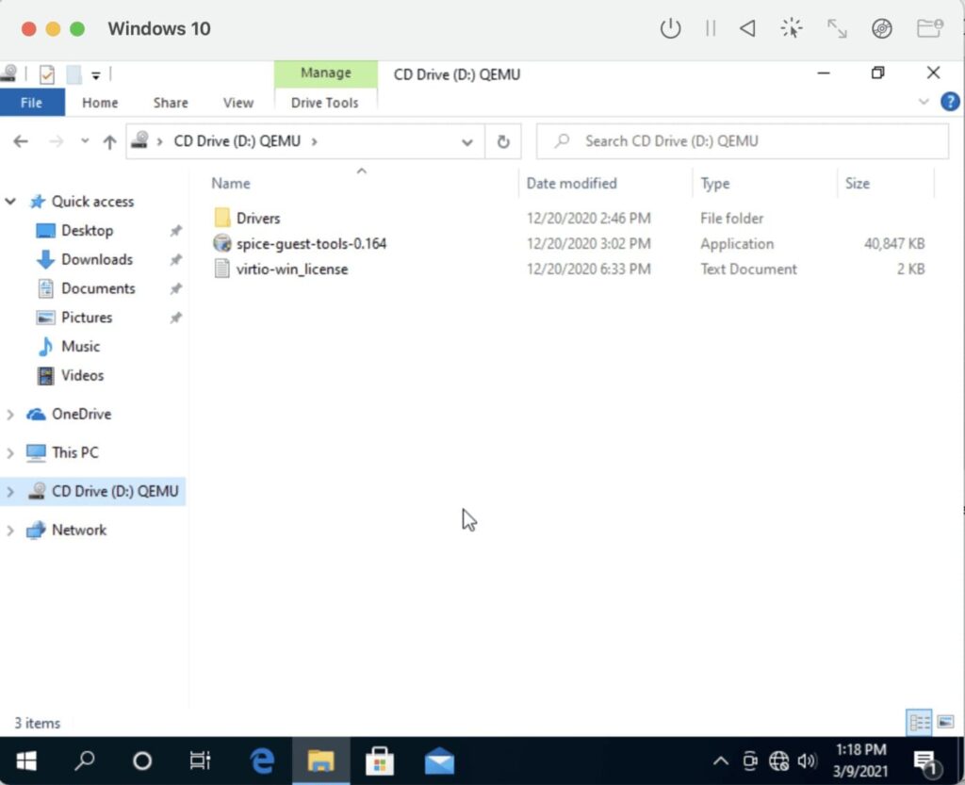Refresh the current folder view
The image size is (965, 785).
pyautogui.click(x=503, y=140)
